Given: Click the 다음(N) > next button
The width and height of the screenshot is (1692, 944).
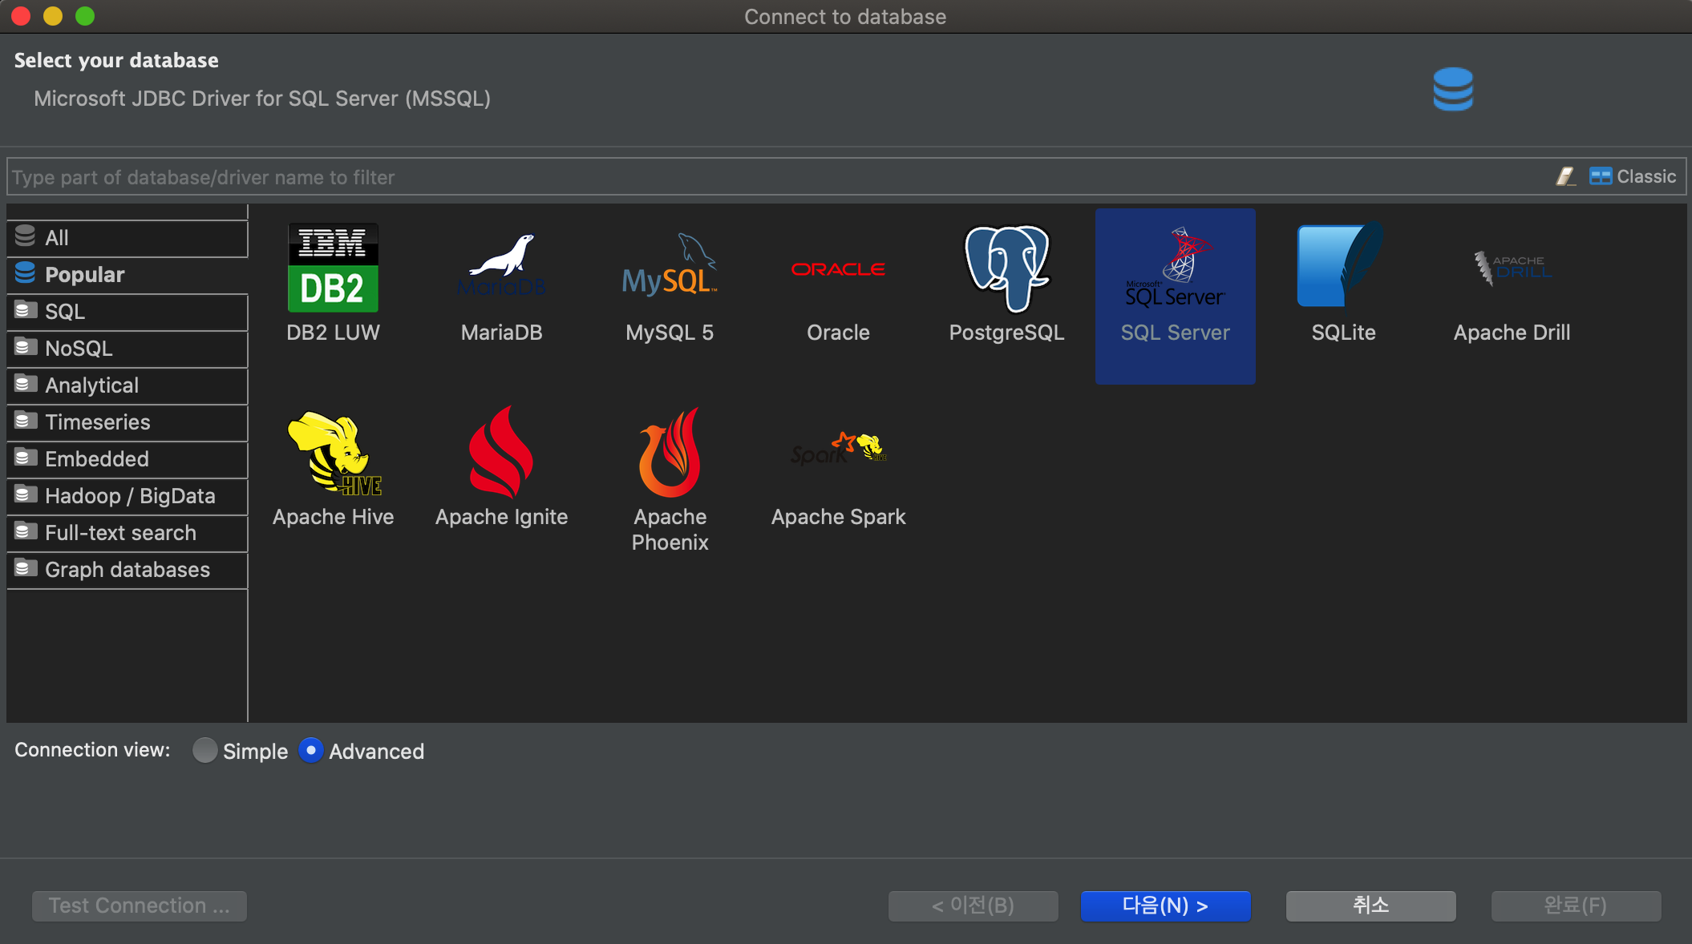Looking at the screenshot, I should coord(1165,906).
